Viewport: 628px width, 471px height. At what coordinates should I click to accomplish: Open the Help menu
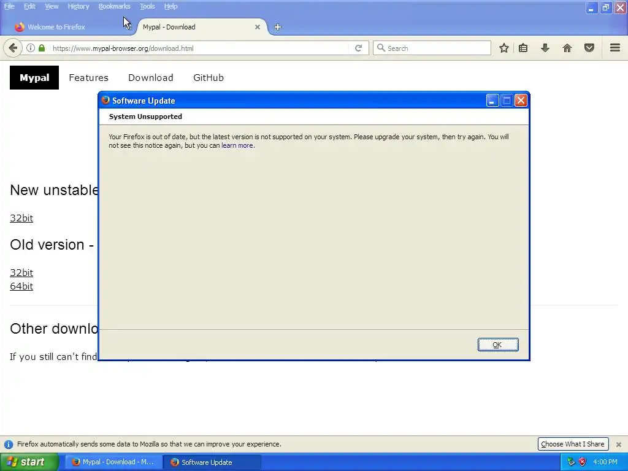point(170,6)
